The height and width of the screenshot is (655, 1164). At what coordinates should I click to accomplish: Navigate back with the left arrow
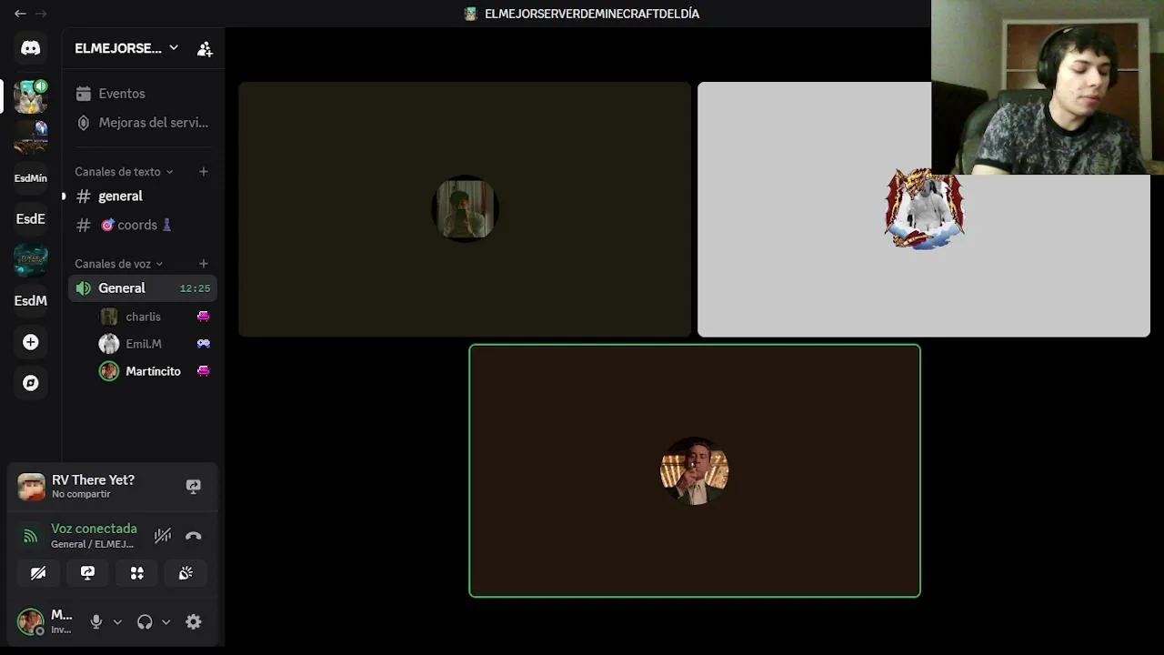point(20,14)
